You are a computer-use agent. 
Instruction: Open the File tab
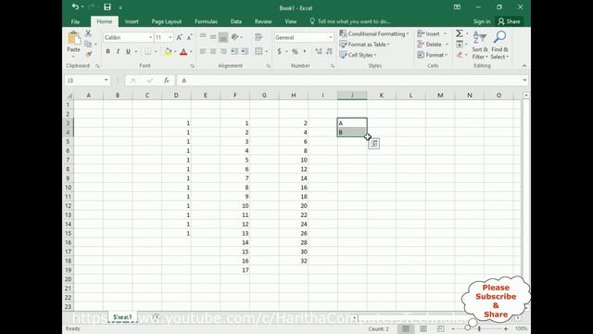[75, 21]
